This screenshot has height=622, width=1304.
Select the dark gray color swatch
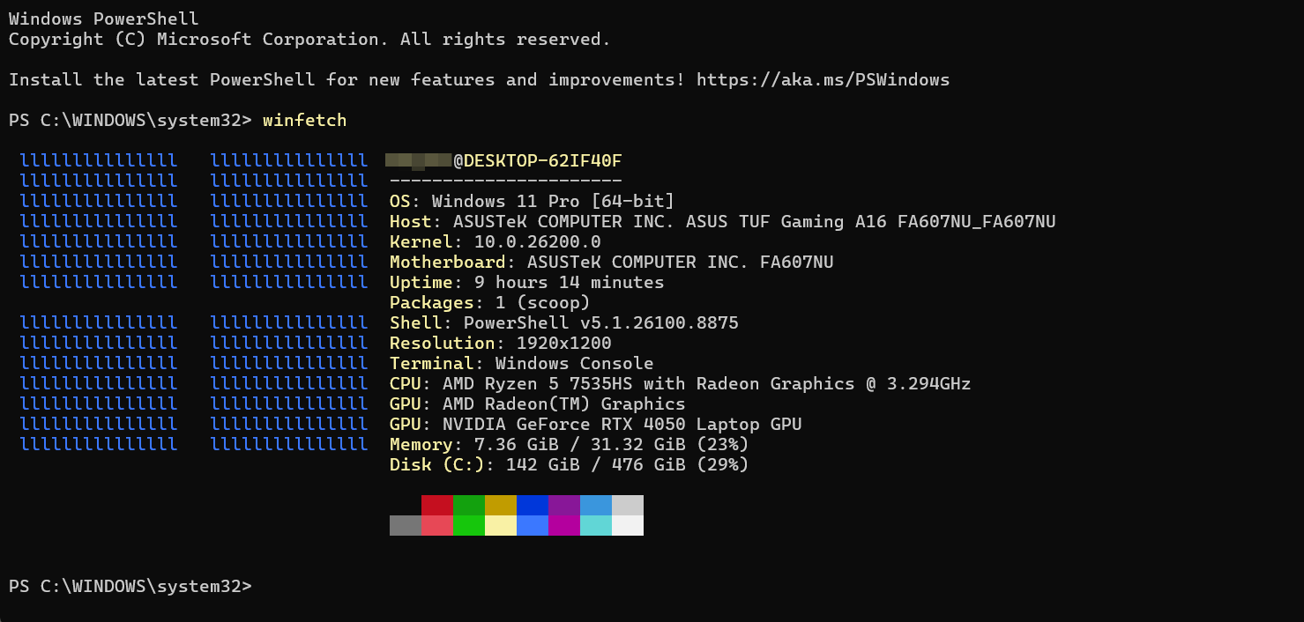tap(406, 525)
